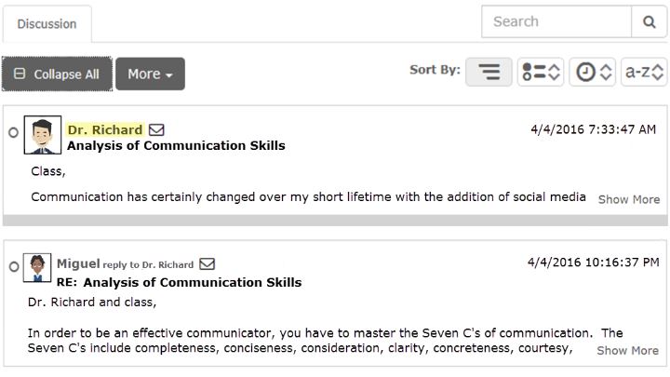The image size is (670, 377).
Task: Click the search magnifier icon
Action: pos(649,21)
